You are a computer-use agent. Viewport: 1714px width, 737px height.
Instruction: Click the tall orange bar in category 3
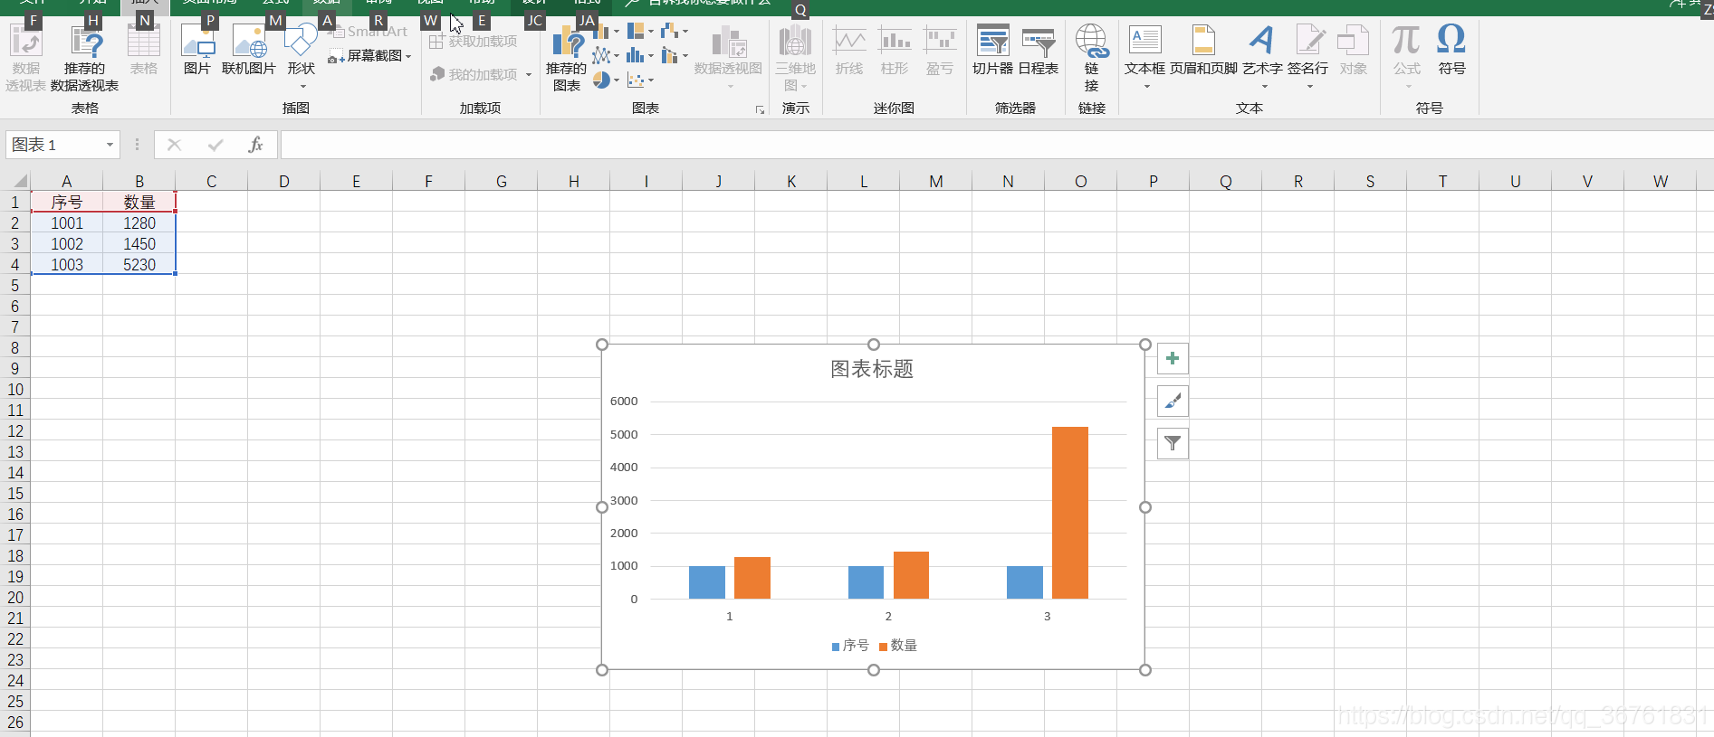pyautogui.click(x=1070, y=513)
